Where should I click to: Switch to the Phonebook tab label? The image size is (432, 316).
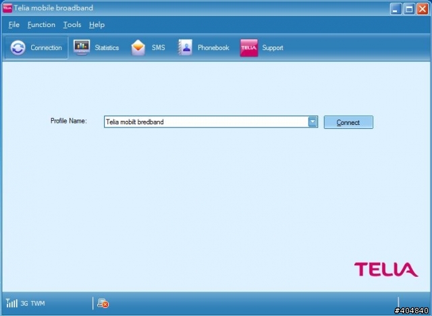coord(213,48)
